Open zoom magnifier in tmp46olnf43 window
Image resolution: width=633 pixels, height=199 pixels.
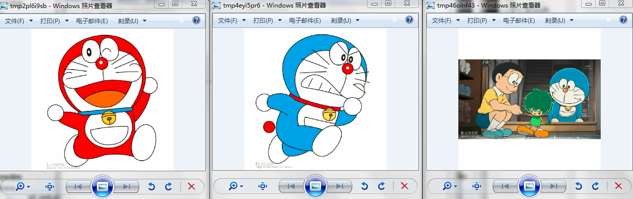tap(449, 186)
